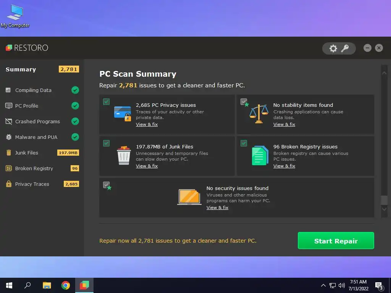Click the scrollbar up arrow
391x293 pixels.
(x=384, y=73)
